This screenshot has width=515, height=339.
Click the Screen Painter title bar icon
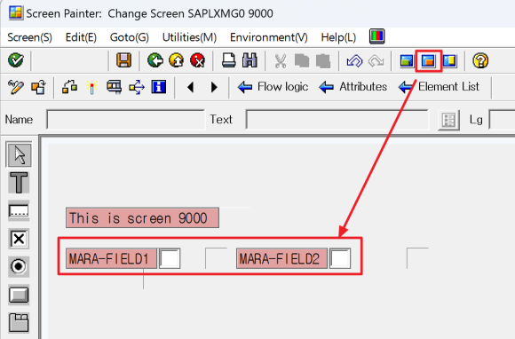[x=15, y=12]
